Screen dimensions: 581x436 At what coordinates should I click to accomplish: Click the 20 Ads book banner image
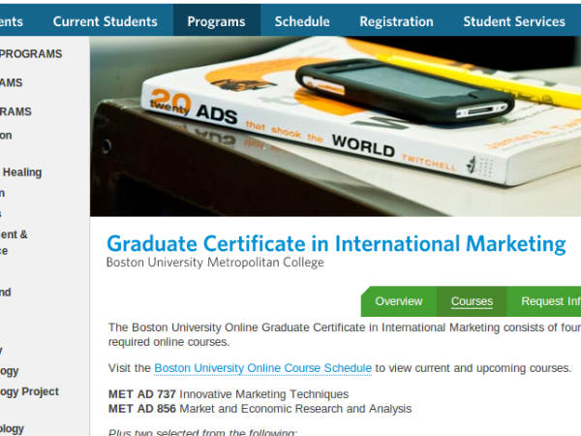click(x=335, y=126)
